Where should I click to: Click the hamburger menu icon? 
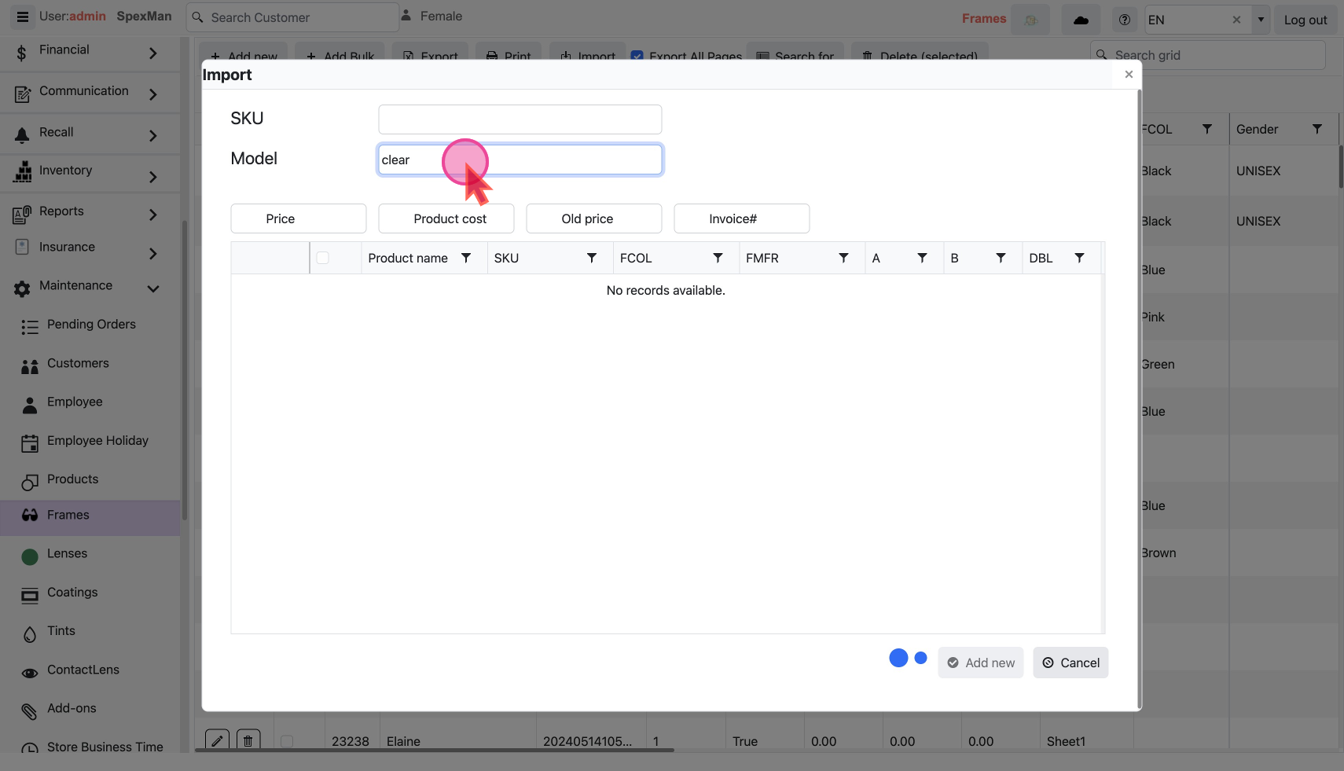(23, 17)
